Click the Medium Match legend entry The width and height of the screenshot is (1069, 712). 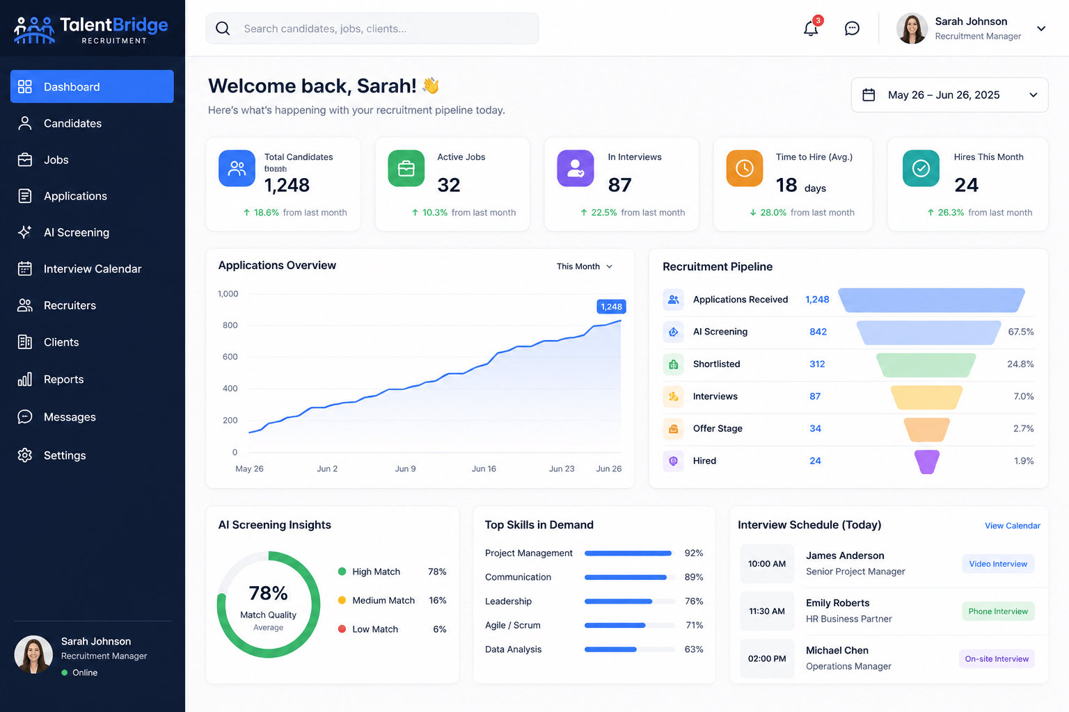pos(393,600)
